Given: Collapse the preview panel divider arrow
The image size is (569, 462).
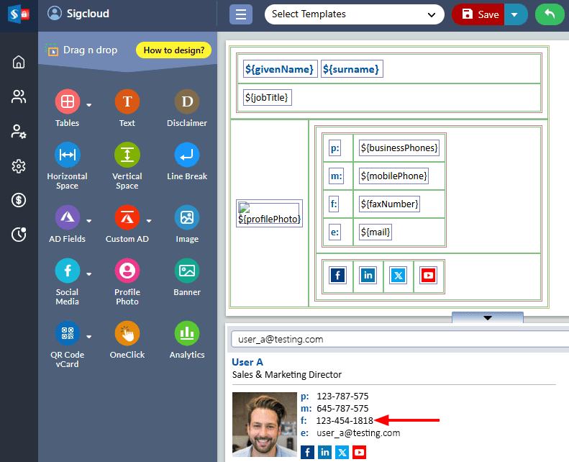Looking at the screenshot, I should [487, 317].
